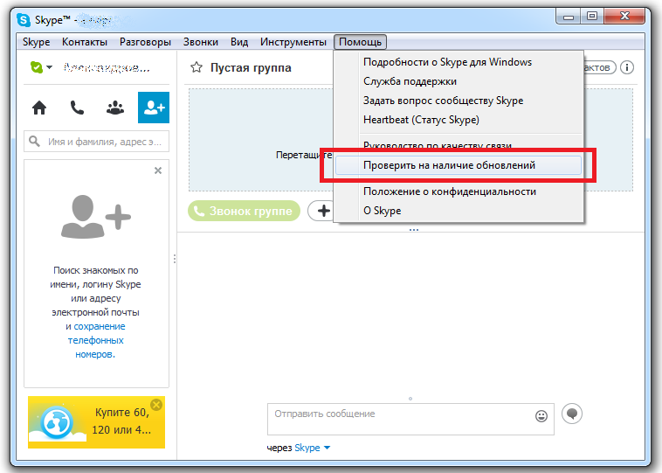Open the Skype menu
The width and height of the screenshot is (662, 473).
click(x=37, y=42)
